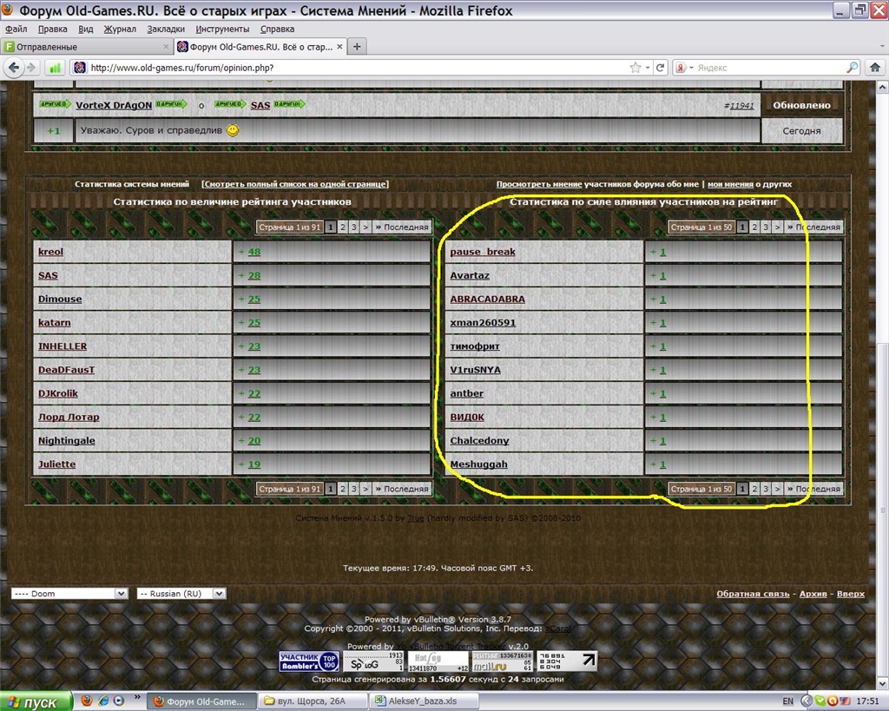Click the Rambler's Top 100 counter badge
The width and height of the screenshot is (889, 711).
[x=308, y=662]
